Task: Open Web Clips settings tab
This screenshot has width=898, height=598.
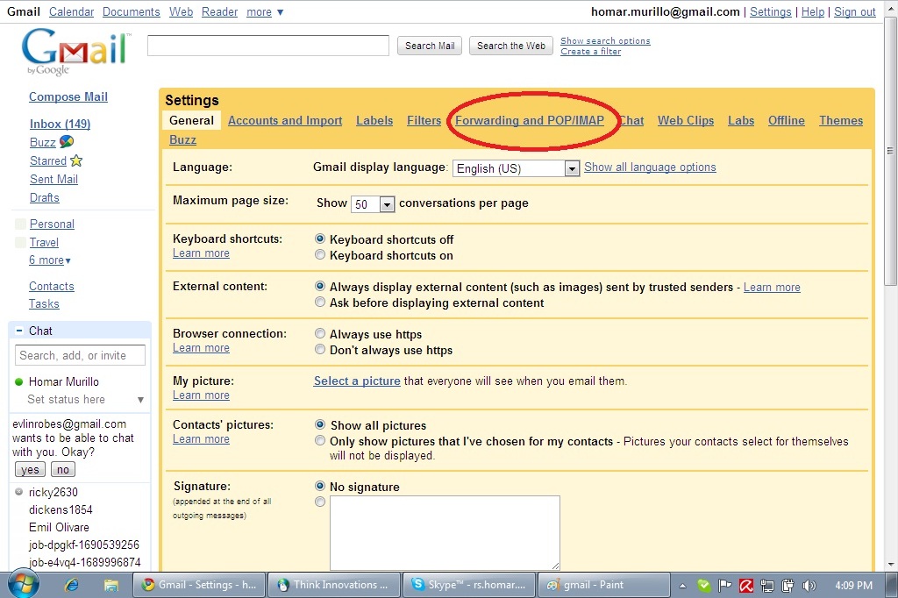Action: pos(686,121)
